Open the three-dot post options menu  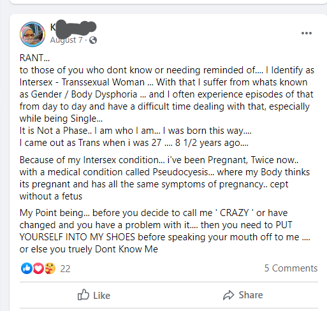307,33
